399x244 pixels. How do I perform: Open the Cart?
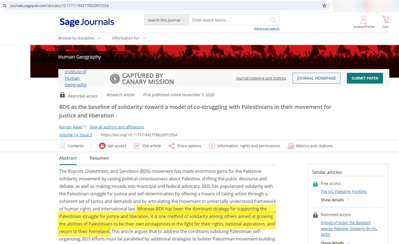385,21
